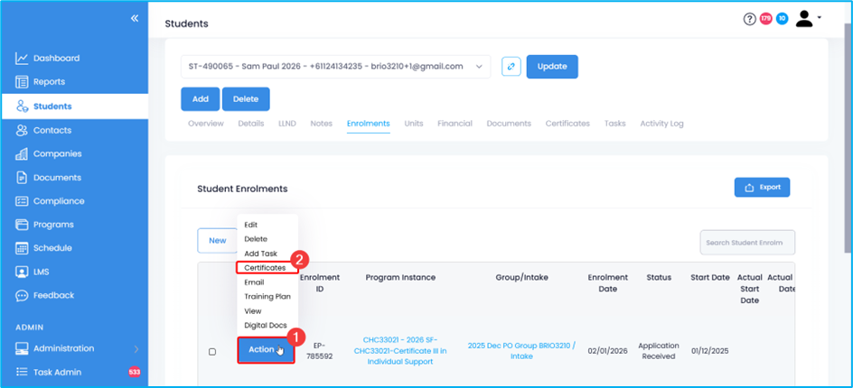This screenshot has width=853, height=388.
Task: Click the Update button
Action: point(552,67)
